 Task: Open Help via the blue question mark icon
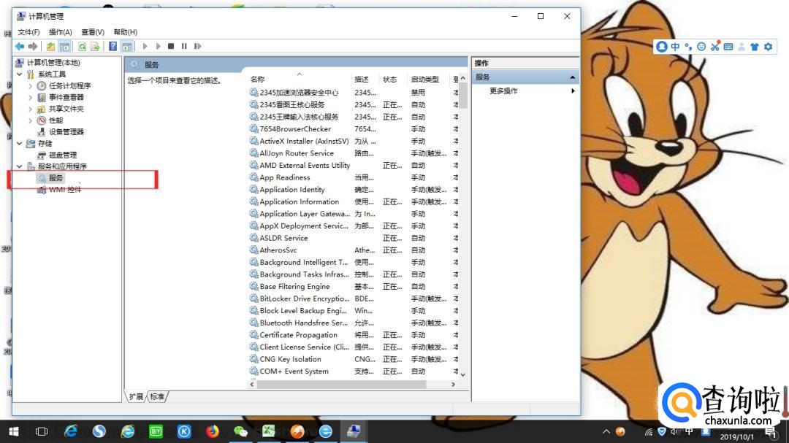pyautogui.click(x=113, y=46)
